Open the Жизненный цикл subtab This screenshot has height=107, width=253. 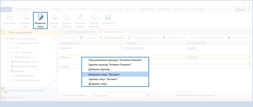[112, 38]
